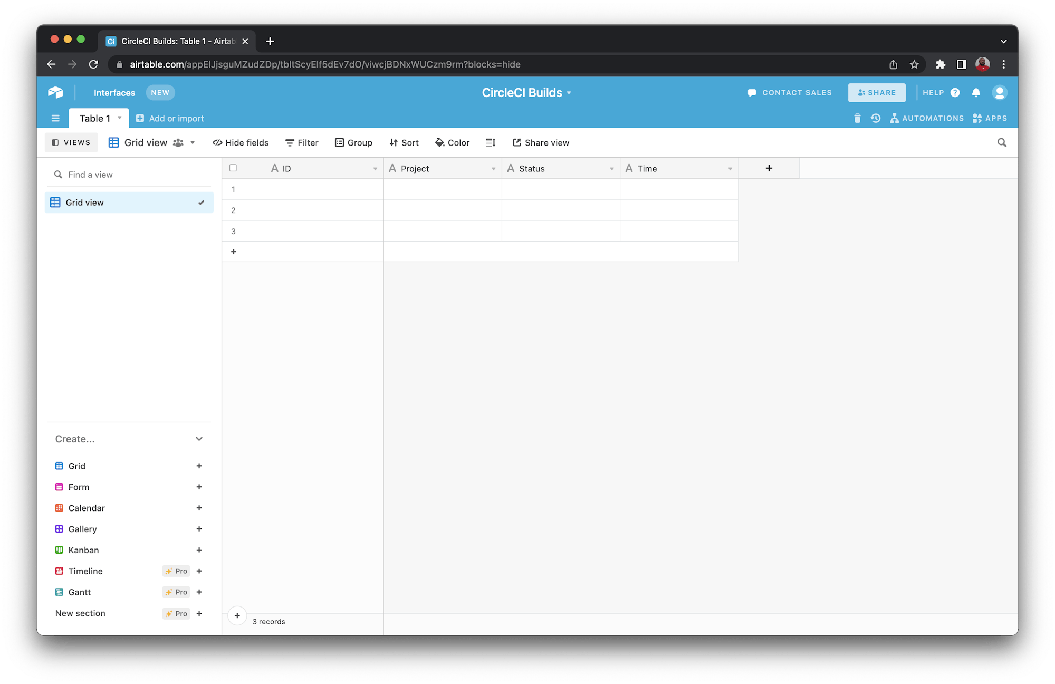Viewport: 1055px width, 684px height.
Task: Open the Filter options
Action: pyautogui.click(x=301, y=142)
